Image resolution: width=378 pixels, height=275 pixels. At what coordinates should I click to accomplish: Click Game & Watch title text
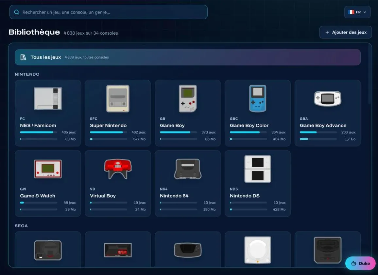pos(38,196)
